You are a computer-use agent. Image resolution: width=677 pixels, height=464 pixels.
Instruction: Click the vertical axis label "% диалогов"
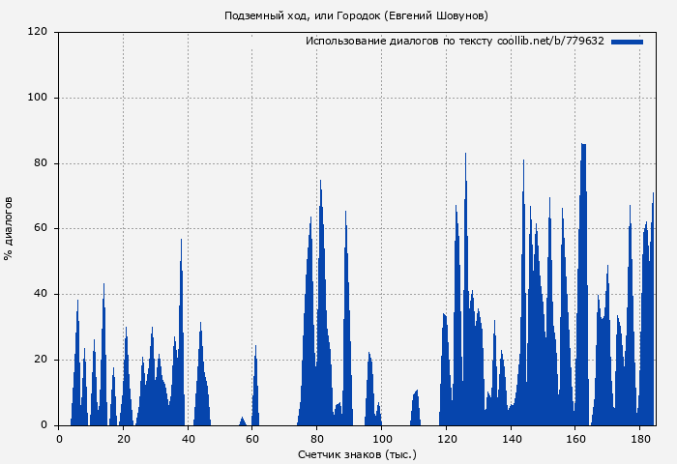pos(10,228)
